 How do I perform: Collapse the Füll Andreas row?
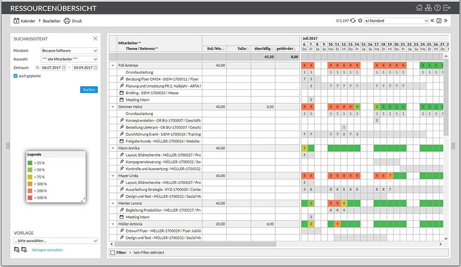[113, 65]
